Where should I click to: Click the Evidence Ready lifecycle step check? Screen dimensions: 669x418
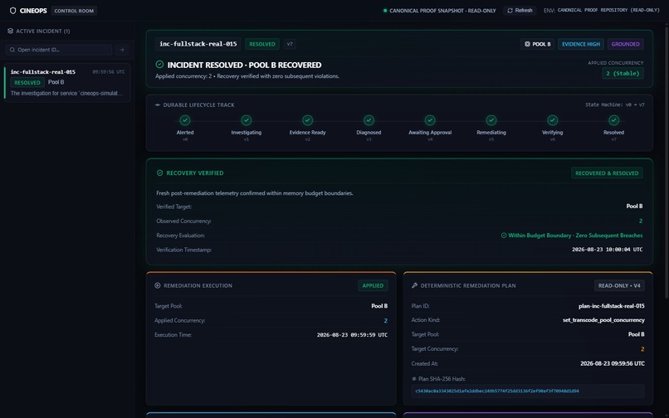point(308,120)
